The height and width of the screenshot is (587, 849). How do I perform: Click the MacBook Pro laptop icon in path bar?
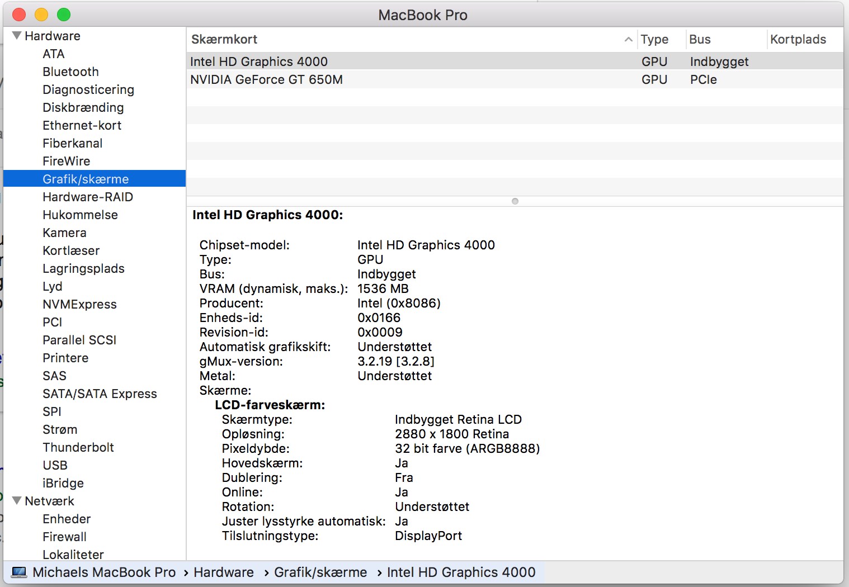(20, 572)
